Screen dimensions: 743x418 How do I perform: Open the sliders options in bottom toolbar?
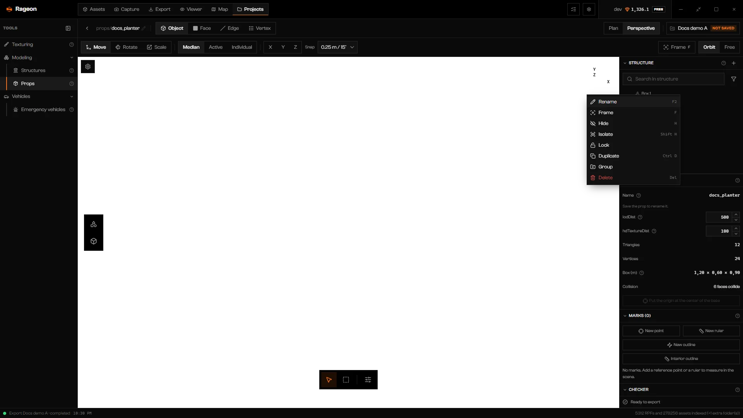(x=368, y=380)
